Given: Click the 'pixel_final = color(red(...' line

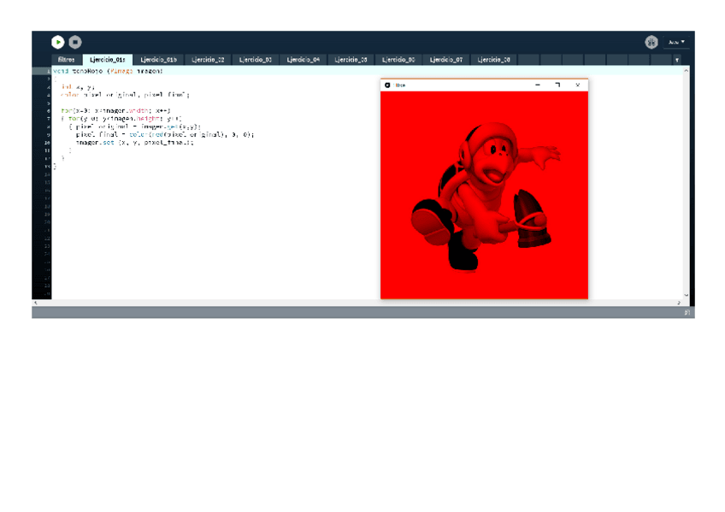Looking at the screenshot, I should click(165, 134).
